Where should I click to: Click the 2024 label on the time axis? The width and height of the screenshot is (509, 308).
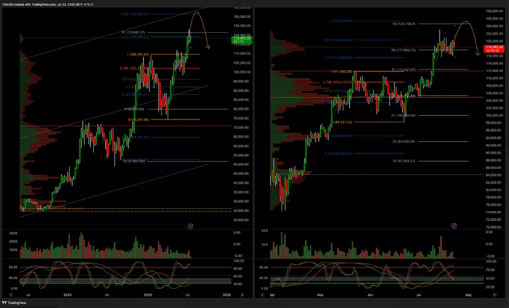click(67, 294)
